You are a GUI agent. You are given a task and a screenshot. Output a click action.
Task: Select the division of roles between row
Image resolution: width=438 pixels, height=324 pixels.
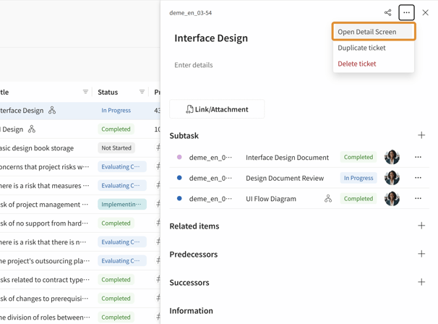tap(80, 317)
